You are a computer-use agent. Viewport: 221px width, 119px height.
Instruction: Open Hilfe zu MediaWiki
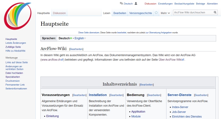[15, 51]
